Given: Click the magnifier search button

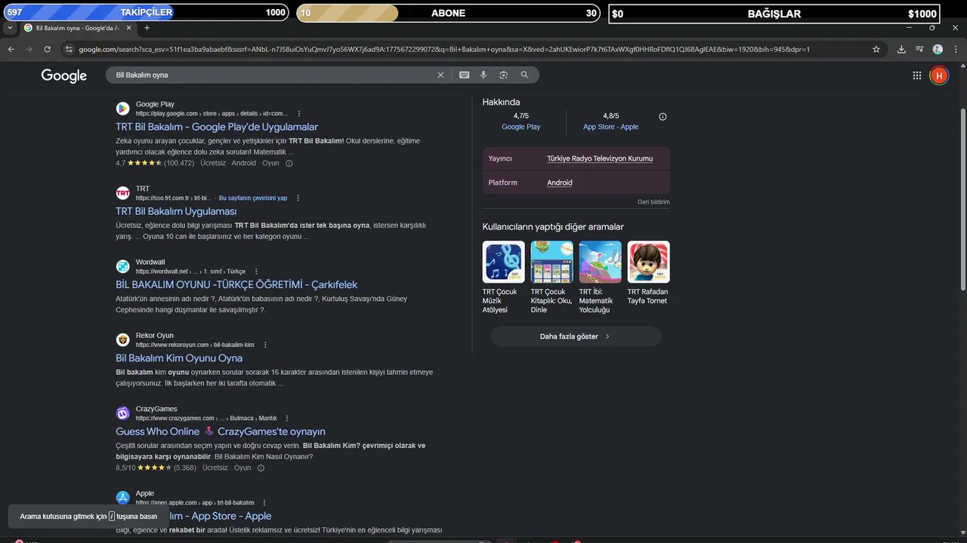Looking at the screenshot, I should tap(524, 75).
